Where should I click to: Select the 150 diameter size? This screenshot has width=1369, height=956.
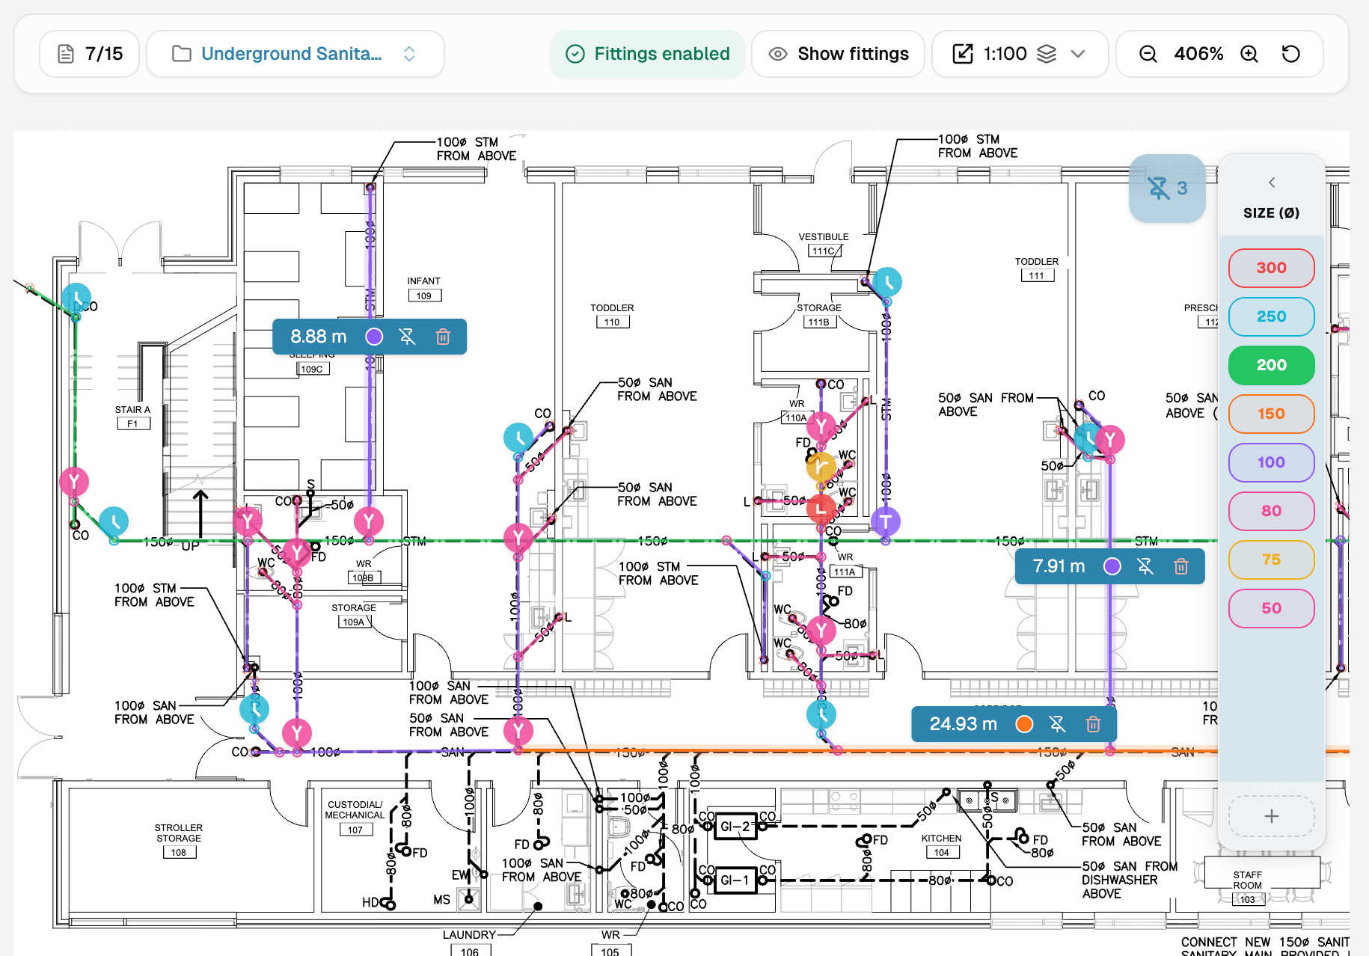pos(1271,414)
